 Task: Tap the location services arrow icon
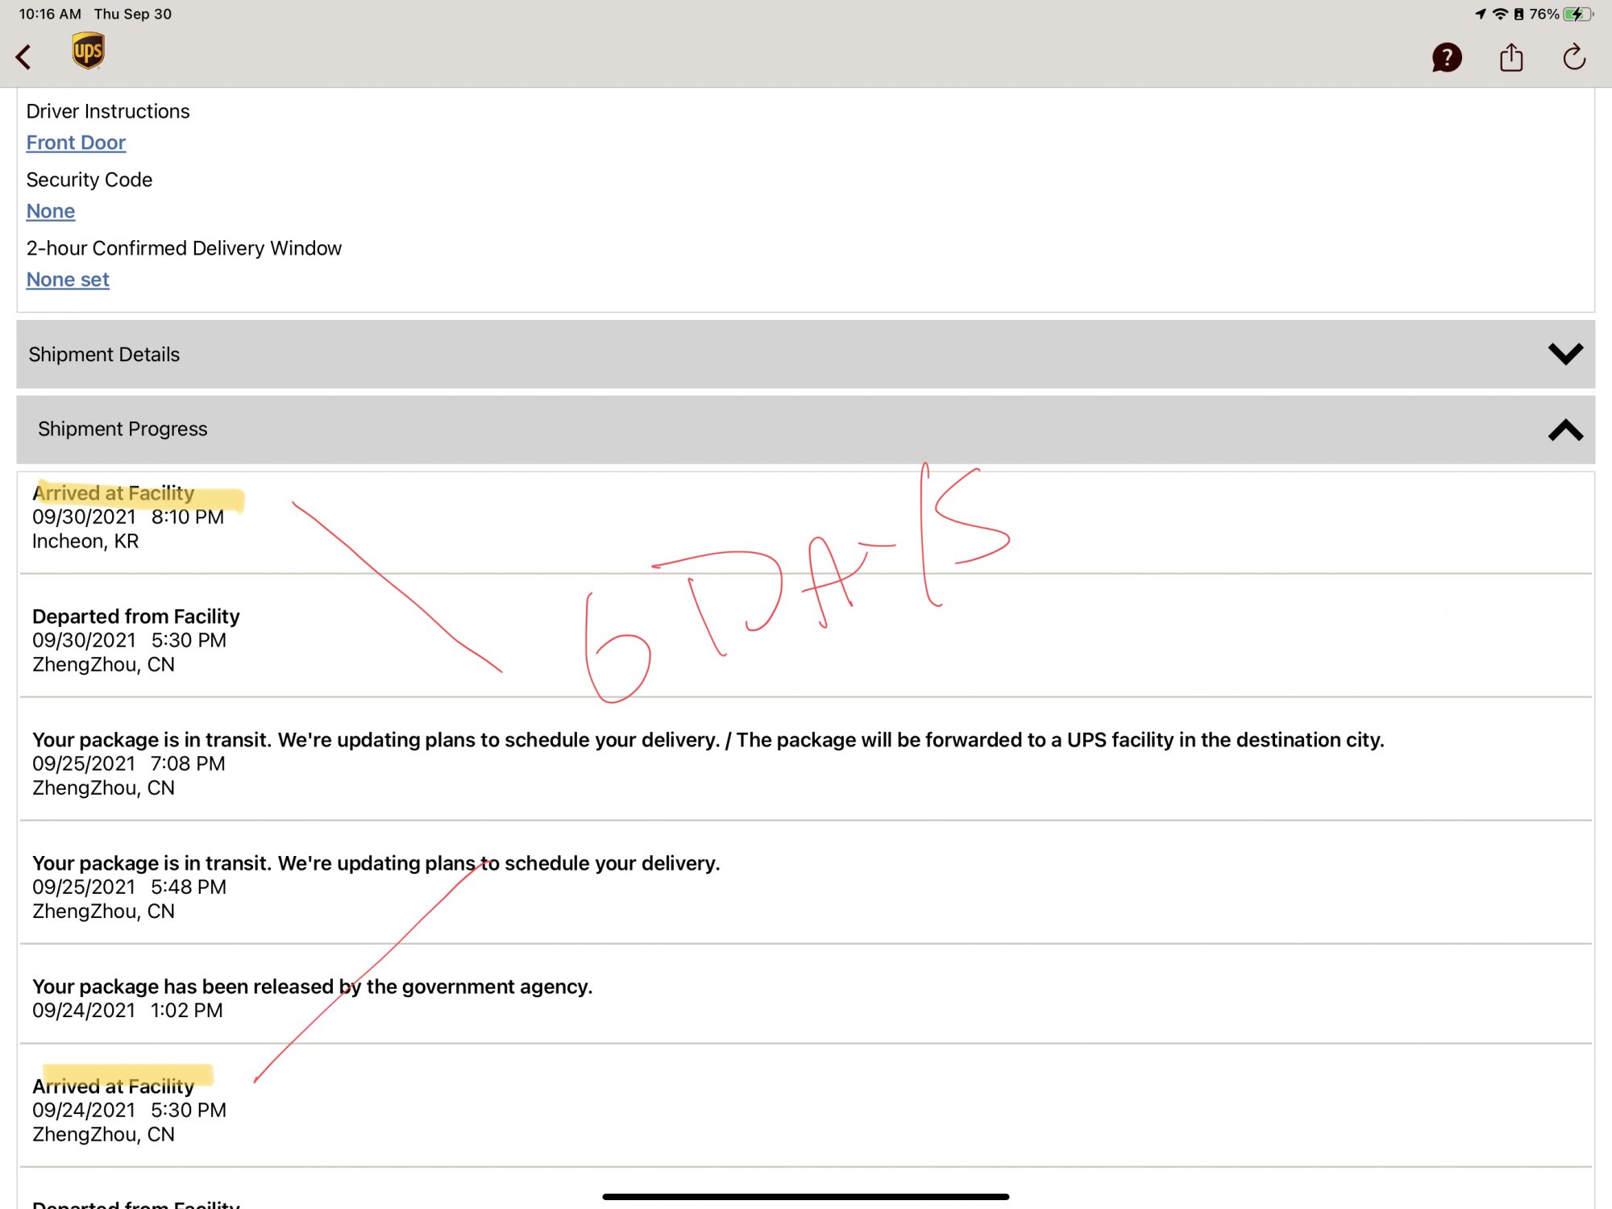[1480, 14]
